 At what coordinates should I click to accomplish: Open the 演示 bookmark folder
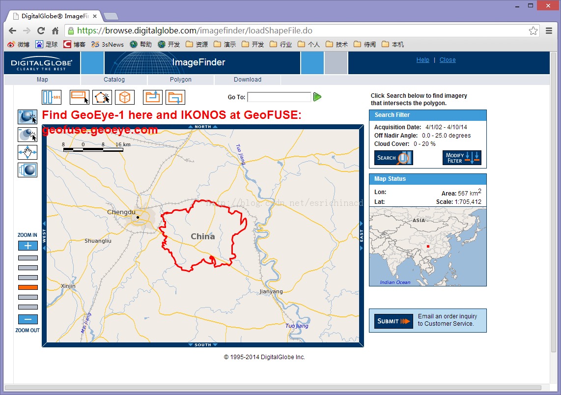pos(224,44)
